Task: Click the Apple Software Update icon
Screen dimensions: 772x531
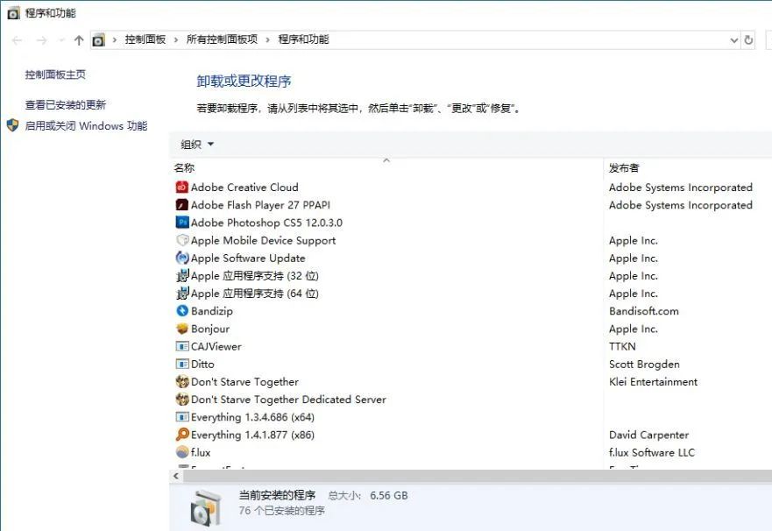Action: tap(182, 258)
